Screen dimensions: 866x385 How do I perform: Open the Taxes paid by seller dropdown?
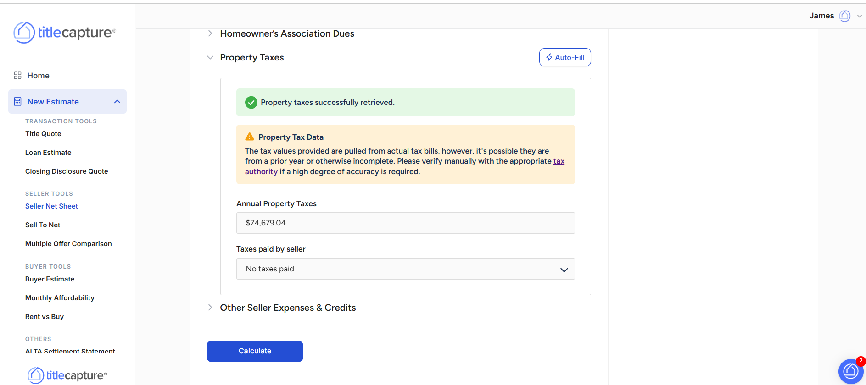(405, 269)
